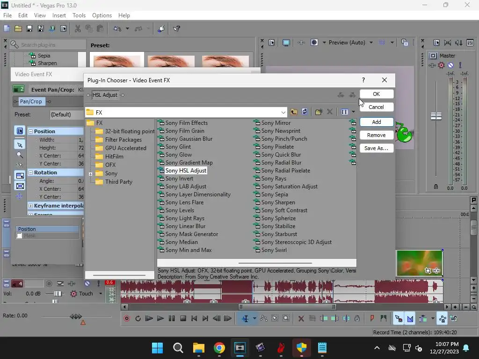Click the New project icon in toolbar
The width and height of the screenshot is (479, 359).
pyautogui.click(x=7, y=29)
